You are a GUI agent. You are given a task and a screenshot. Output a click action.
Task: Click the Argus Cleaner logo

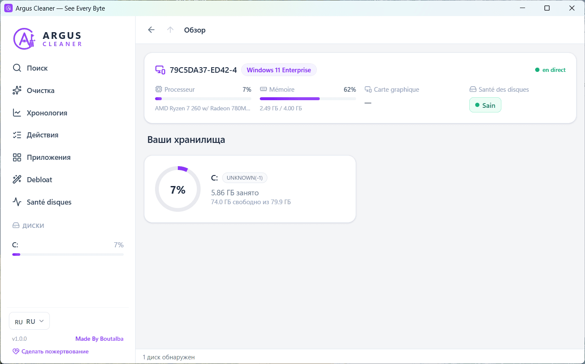(x=47, y=38)
